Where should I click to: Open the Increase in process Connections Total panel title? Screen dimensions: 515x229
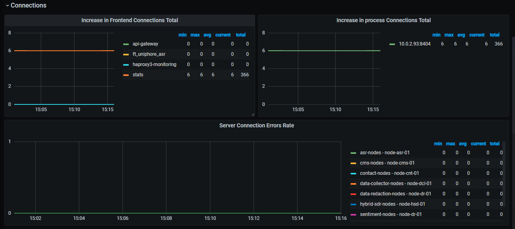pyautogui.click(x=383, y=20)
